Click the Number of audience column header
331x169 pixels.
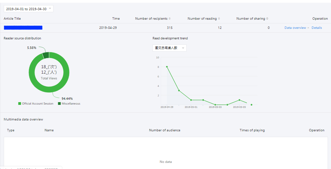pyautogui.click(x=164, y=130)
